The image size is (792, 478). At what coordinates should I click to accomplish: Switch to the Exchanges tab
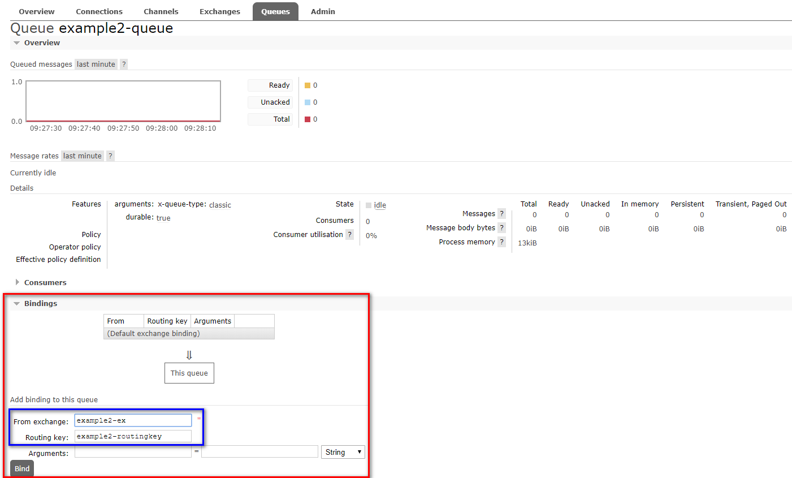pyautogui.click(x=219, y=11)
